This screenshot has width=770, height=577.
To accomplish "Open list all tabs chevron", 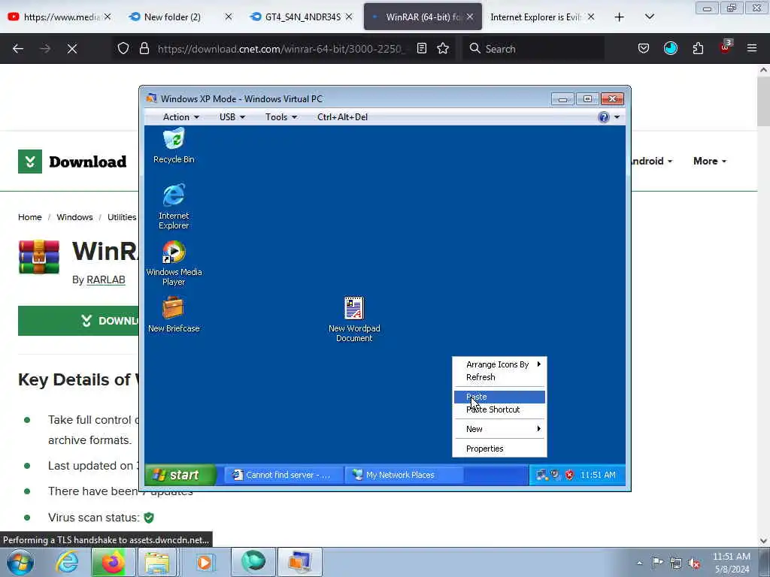I will 649,17.
